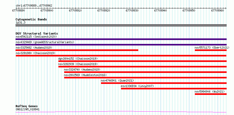Click the red bar under nsv4746901
Screen dimensions: 234x115
(x=164, y=83)
